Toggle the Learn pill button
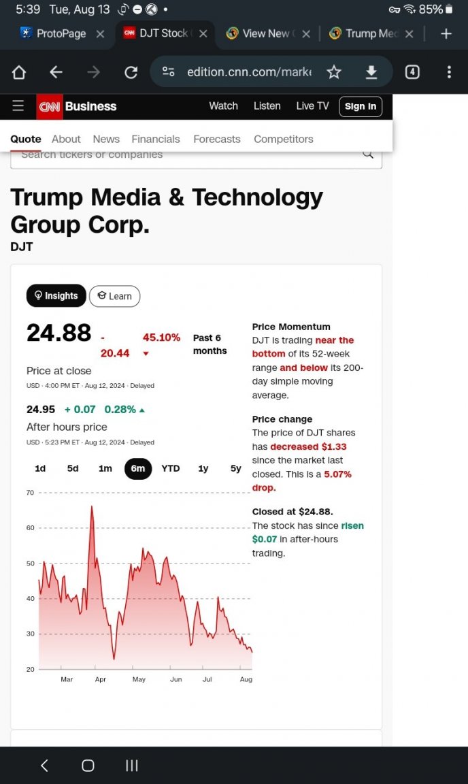 tap(114, 296)
